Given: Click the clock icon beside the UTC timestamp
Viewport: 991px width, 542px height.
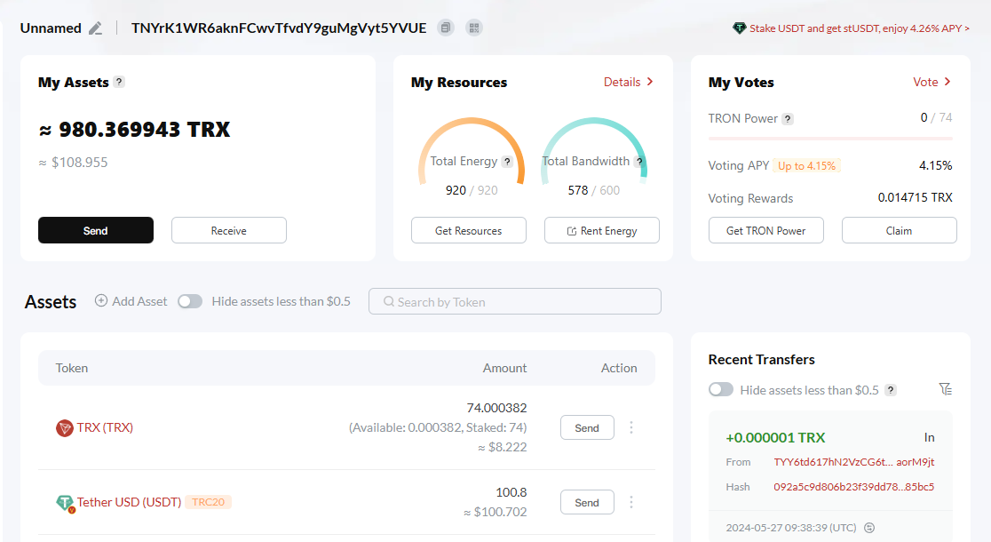Looking at the screenshot, I should tap(869, 528).
